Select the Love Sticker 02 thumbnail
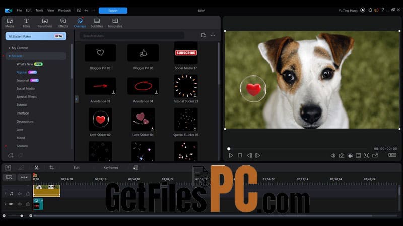403x226 pixels. pos(100,120)
